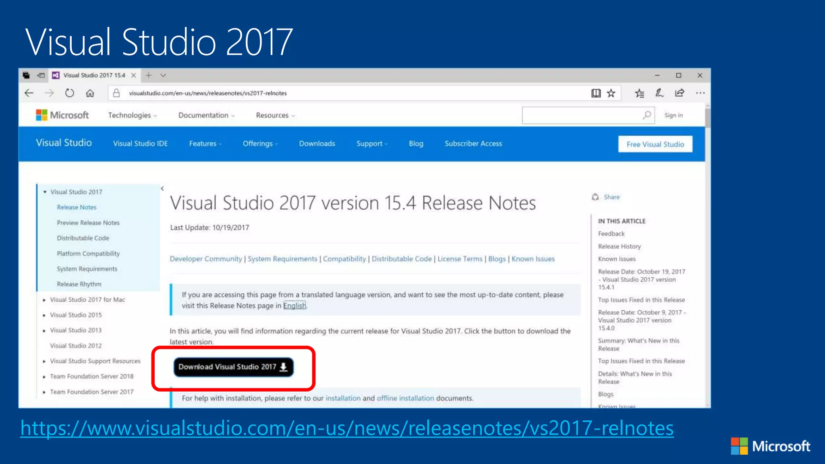Image resolution: width=825 pixels, height=464 pixels.
Task: Open the Blog nav item
Action: pos(416,144)
